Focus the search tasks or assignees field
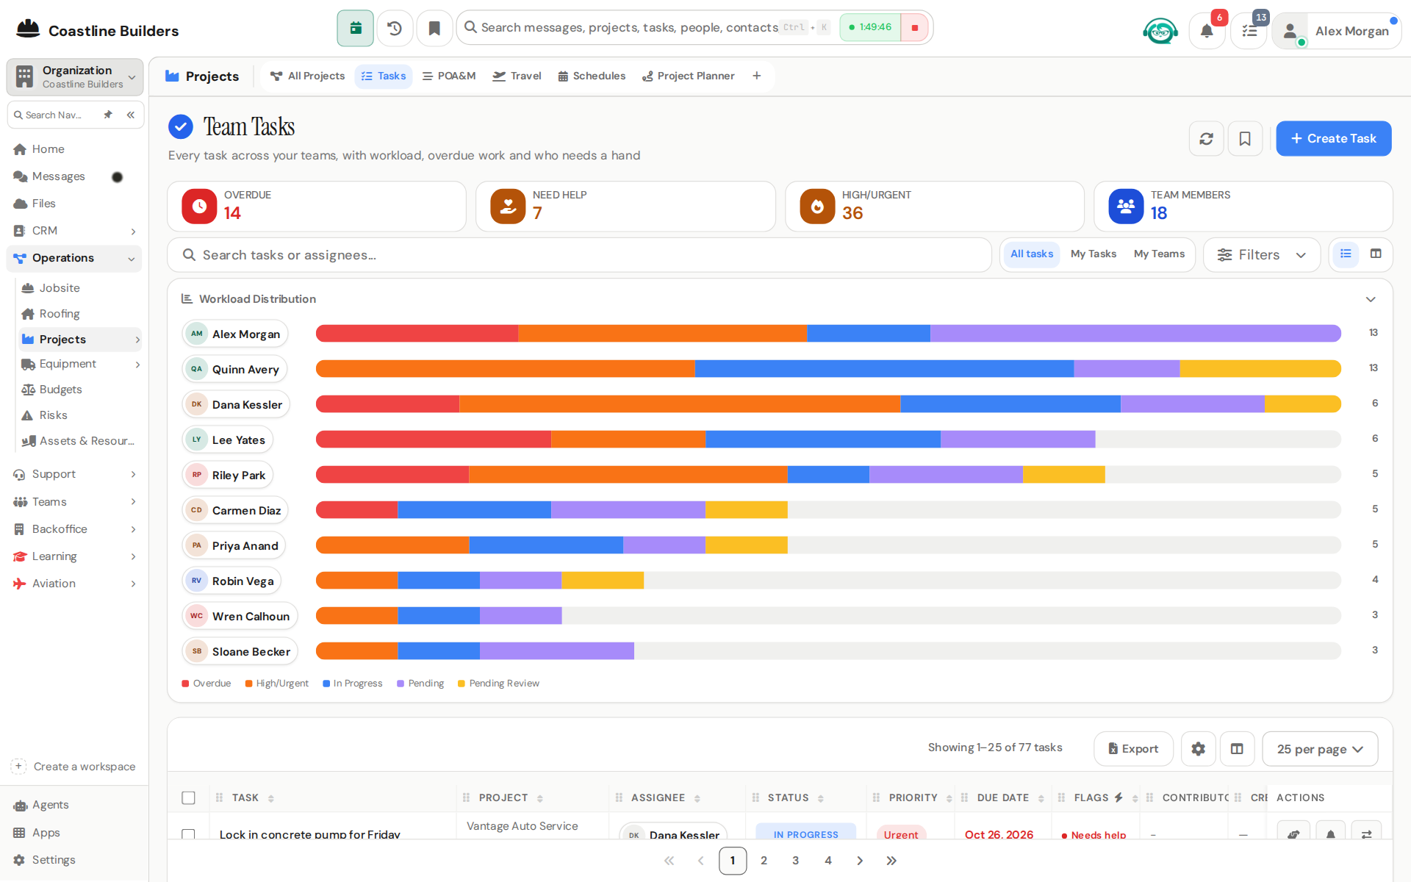The height and width of the screenshot is (882, 1411). pyautogui.click(x=579, y=255)
